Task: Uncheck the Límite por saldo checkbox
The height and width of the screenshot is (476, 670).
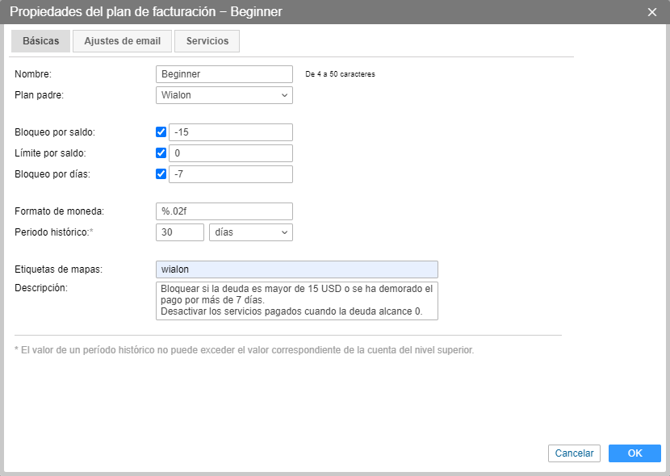Action: coord(161,153)
